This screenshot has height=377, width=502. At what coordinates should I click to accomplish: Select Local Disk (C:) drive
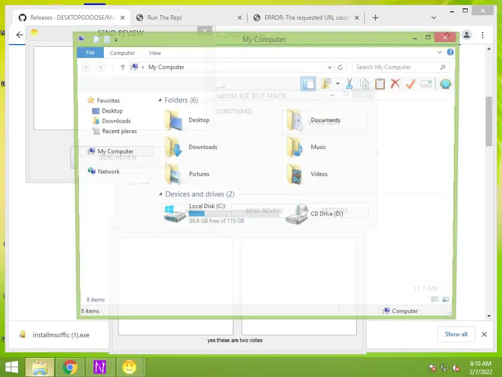[204, 213]
